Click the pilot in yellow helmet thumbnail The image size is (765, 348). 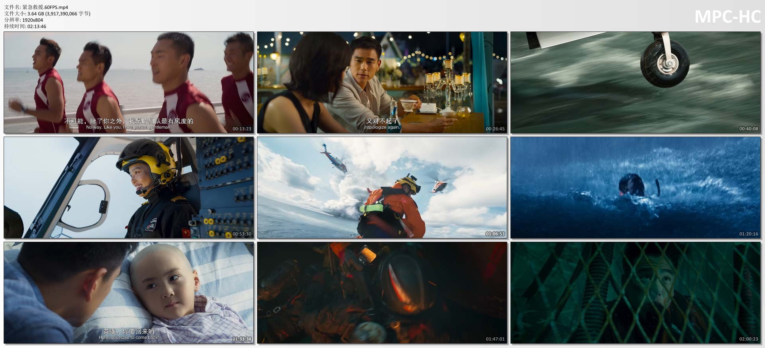(x=129, y=188)
